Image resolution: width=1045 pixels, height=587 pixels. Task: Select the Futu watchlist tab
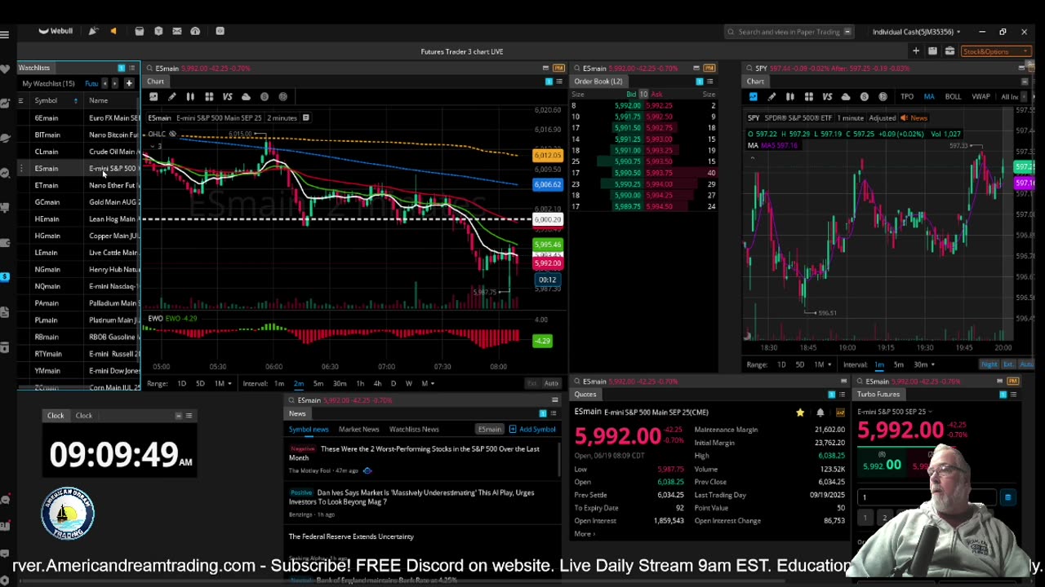click(x=91, y=83)
